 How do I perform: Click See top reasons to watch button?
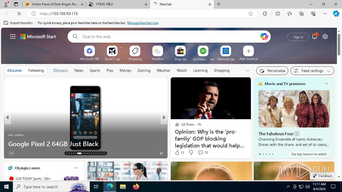(x=309, y=154)
